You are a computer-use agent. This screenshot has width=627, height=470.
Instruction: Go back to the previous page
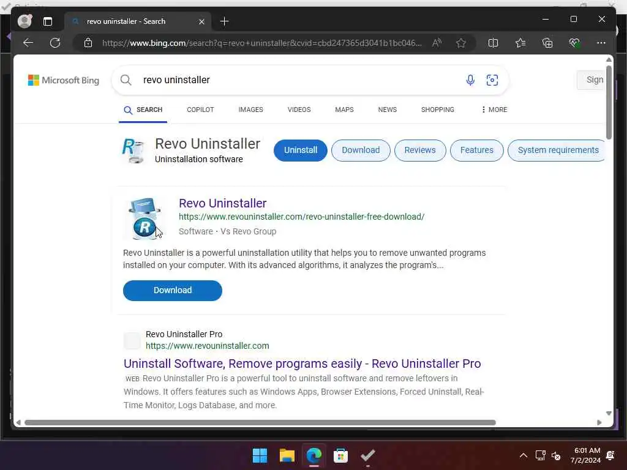click(x=28, y=43)
